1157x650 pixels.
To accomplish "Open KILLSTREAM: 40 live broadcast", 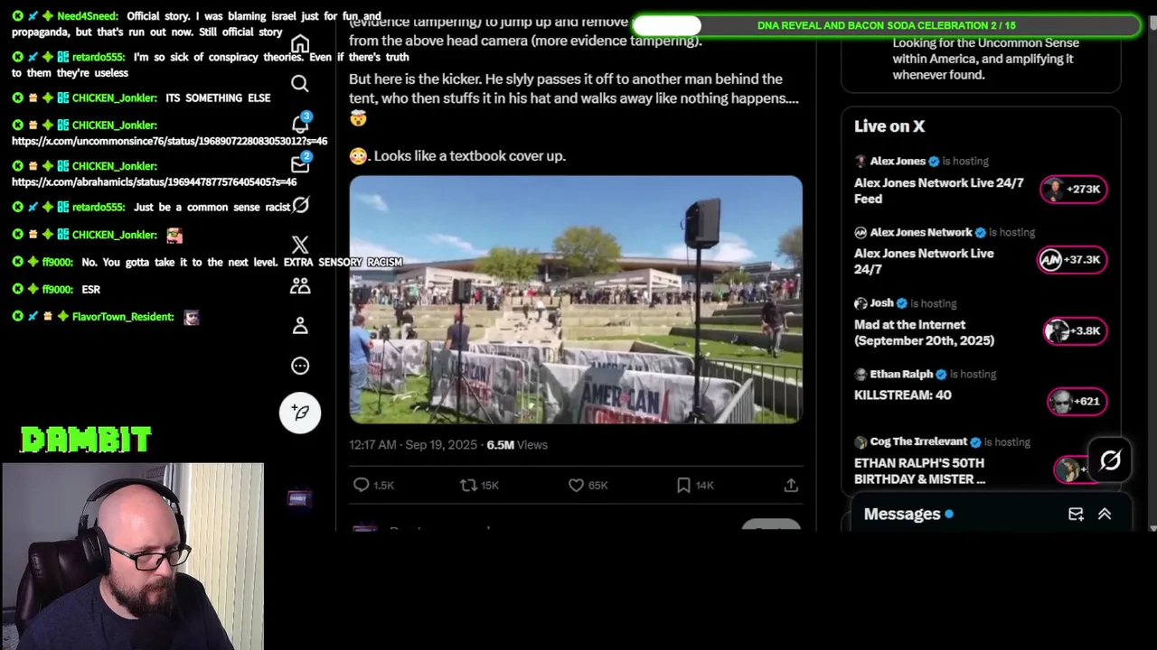I will coord(903,395).
